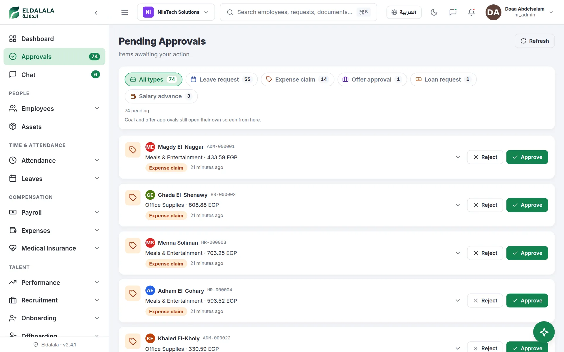Click the DA user avatar

click(x=493, y=12)
